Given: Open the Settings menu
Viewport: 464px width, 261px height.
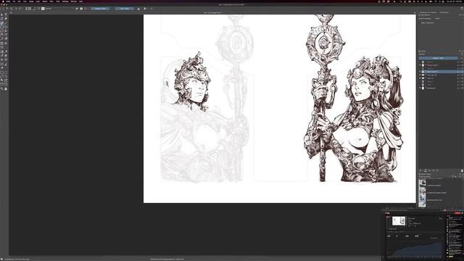Looking at the screenshot, I should coord(65,1).
